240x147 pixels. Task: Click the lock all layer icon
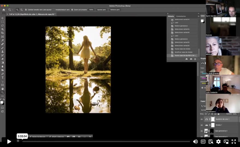click(x=218, y=114)
